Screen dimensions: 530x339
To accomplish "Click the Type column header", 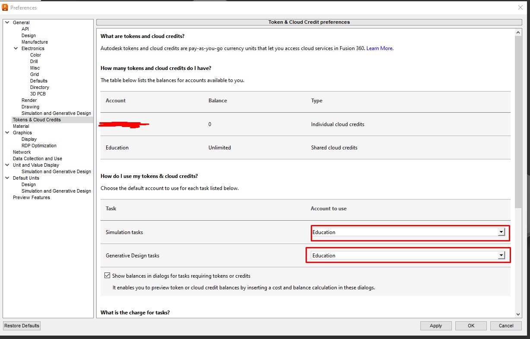I will [317, 101].
